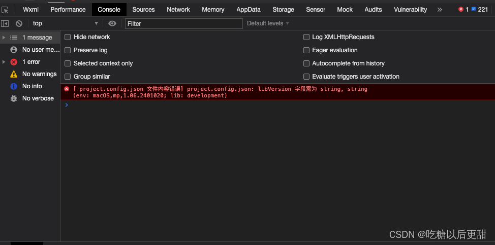Click the red error count icon at top right
495x245 pixels.
pos(461,10)
